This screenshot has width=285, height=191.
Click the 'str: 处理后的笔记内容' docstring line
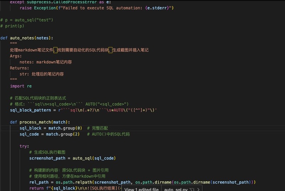click(x=42, y=74)
